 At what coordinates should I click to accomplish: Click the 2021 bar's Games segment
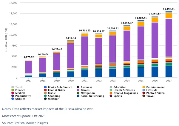pyautogui.click(x=85, y=51)
